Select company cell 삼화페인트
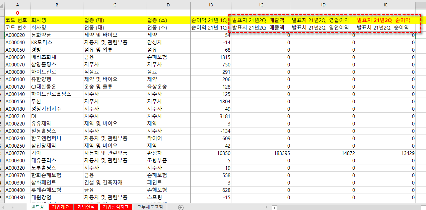 point(57,182)
